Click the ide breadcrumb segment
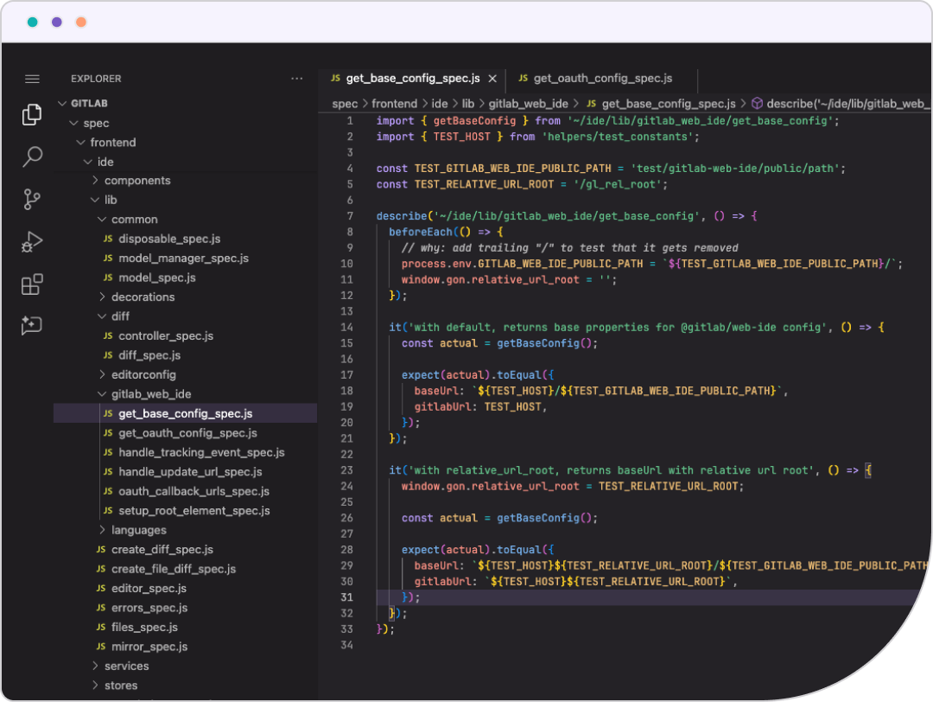The height and width of the screenshot is (702, 933). coord(439,104)
